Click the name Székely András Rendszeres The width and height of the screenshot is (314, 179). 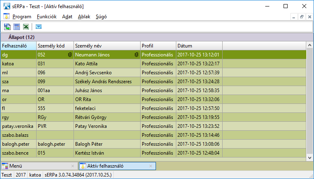click(x=103, y=82)
